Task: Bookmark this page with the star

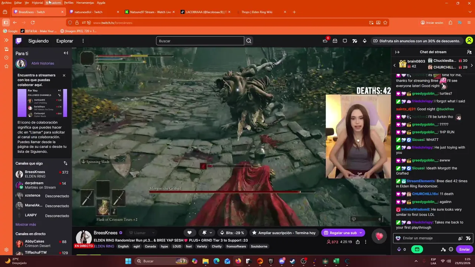Action: 385,23
